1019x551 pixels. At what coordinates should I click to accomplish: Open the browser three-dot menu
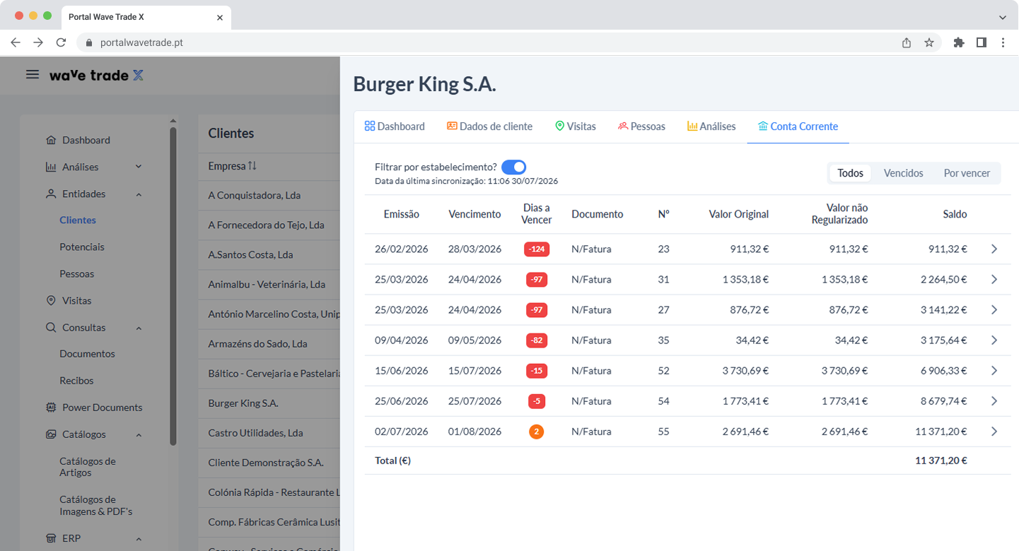[1003, 42]
